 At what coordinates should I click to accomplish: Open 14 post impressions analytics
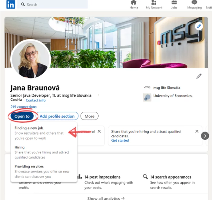pyautogui.click(x=102, y=177)
